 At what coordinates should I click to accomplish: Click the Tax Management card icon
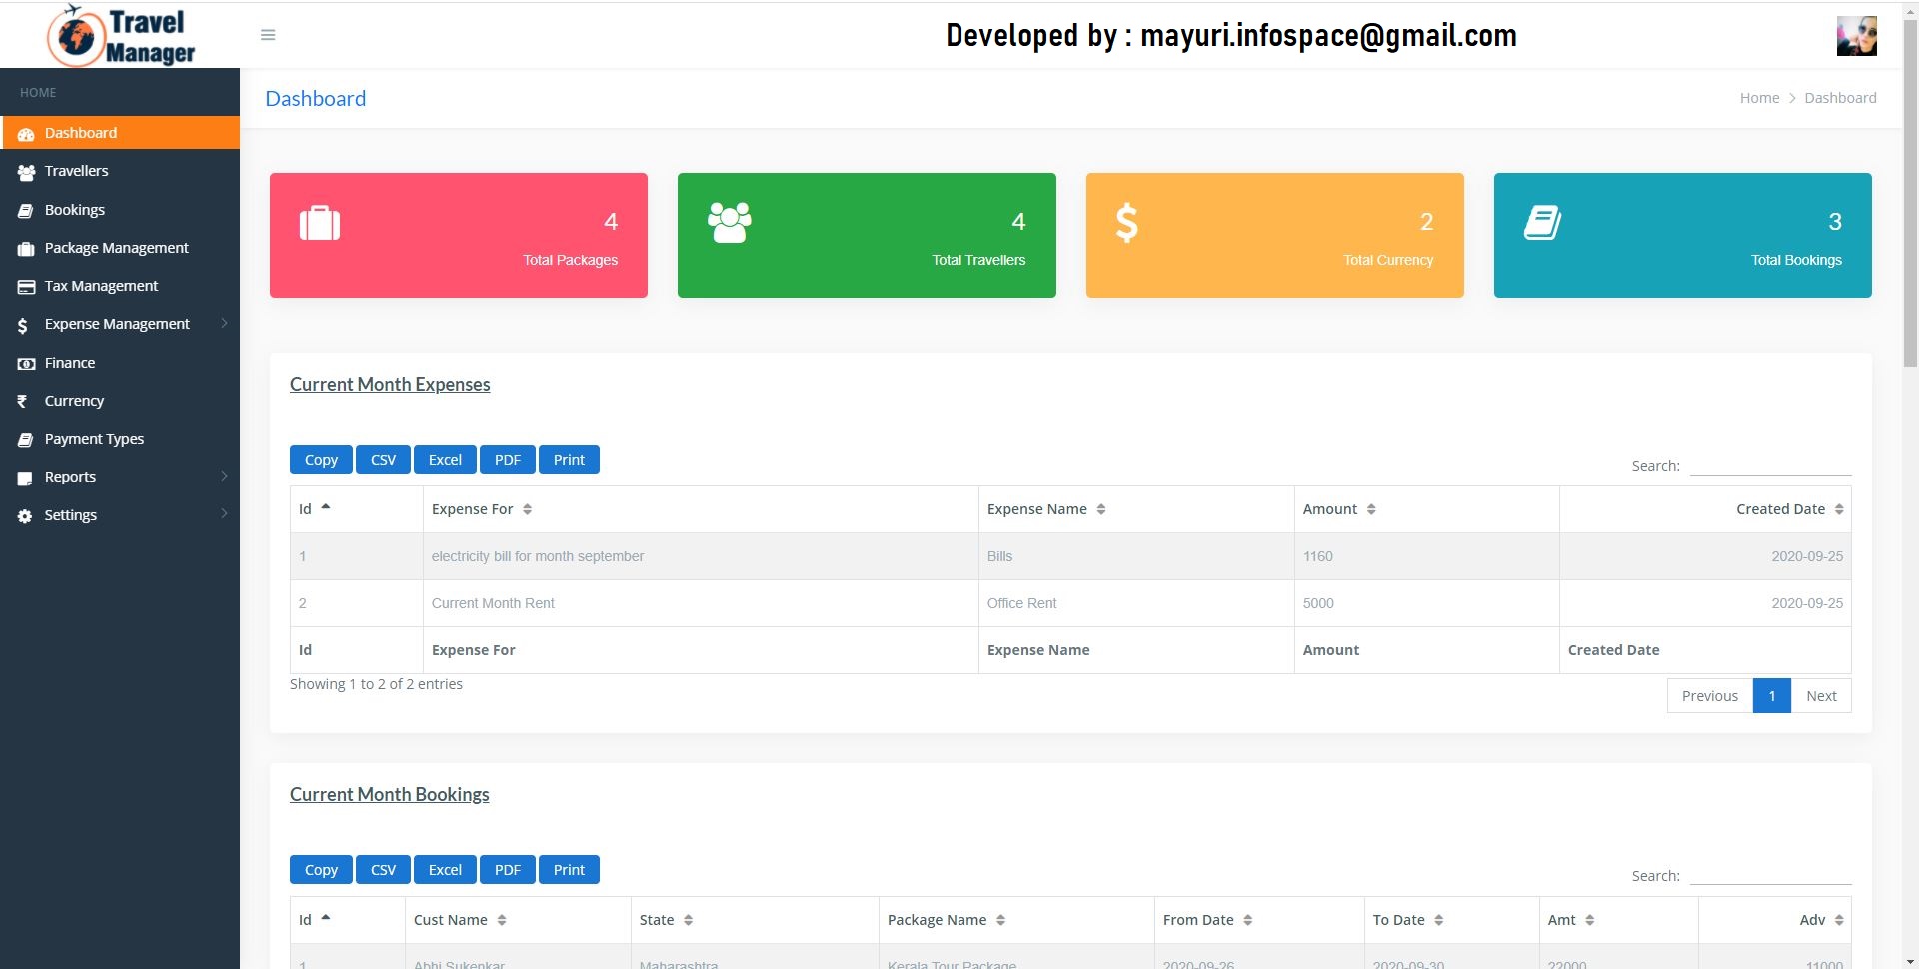pos(25,285)
